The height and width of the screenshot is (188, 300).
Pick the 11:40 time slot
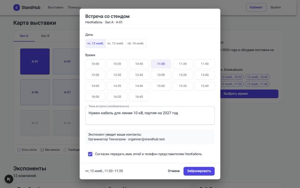coord(205,64)
